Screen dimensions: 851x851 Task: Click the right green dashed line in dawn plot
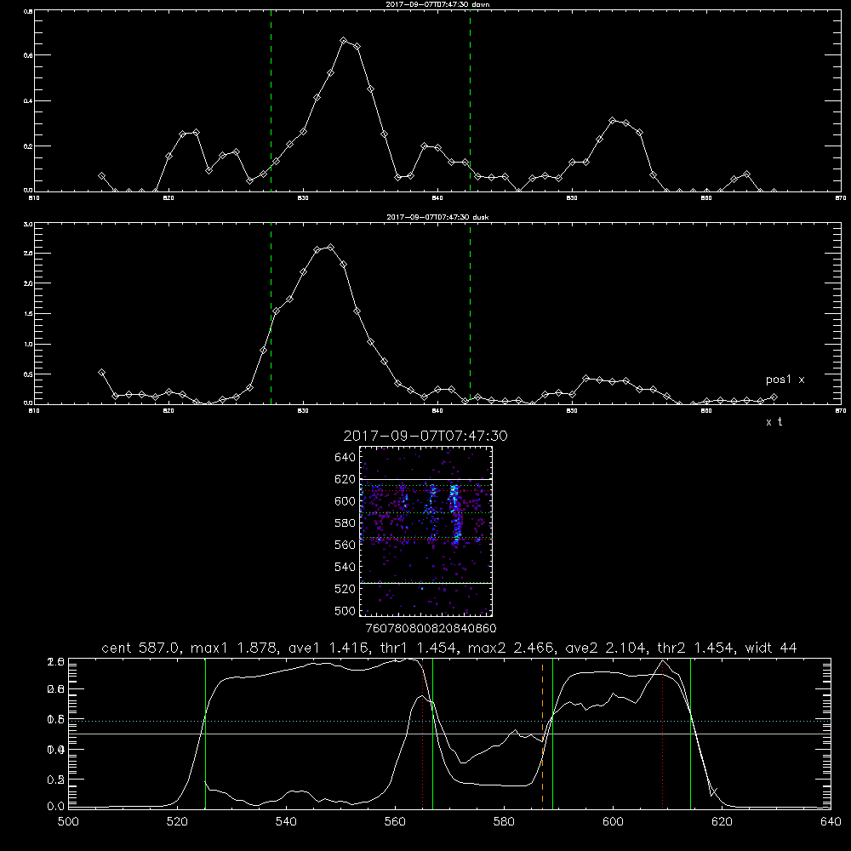point(470,103)
